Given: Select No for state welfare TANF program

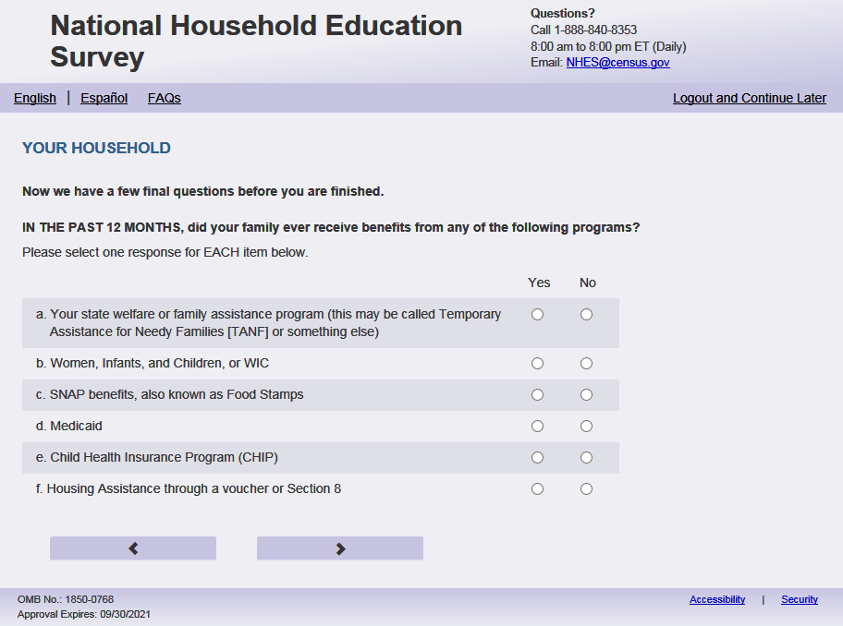Looking at the screenshot, I should [x=586, y=315].
